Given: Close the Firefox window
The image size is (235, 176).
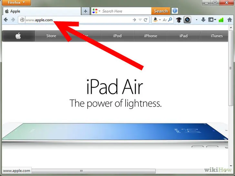Looking at the screenshot, I should point(227,3).
